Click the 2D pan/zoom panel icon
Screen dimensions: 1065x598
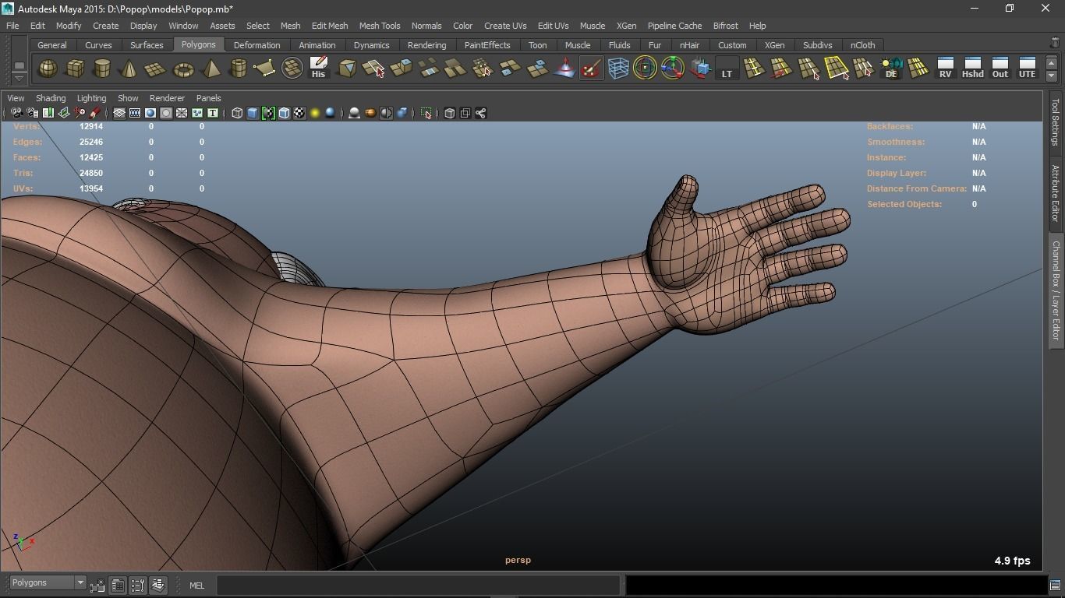79,114
